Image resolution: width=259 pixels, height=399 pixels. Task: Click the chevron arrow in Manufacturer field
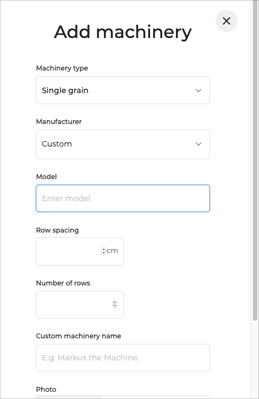(x=199, y=144)
